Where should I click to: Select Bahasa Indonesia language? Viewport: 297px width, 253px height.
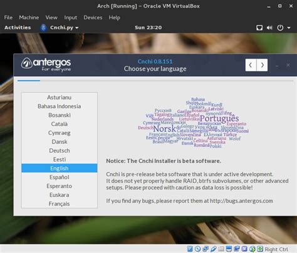[60, 106]
